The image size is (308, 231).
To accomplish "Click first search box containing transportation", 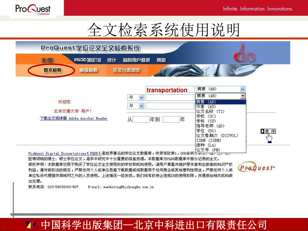I will [170, 90].
